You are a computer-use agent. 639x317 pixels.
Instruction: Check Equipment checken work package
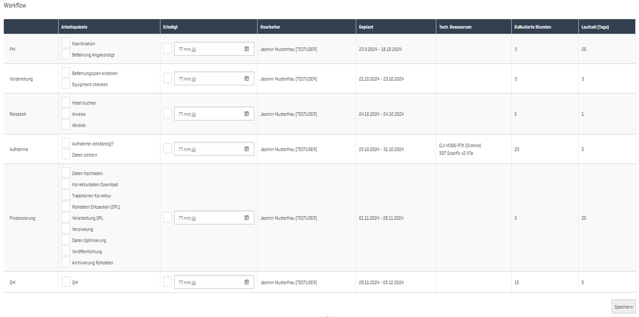[x=66, y=84]
